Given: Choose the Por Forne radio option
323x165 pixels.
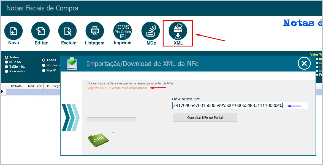Looking at the screenshot, I should click(x=44, y=65).
